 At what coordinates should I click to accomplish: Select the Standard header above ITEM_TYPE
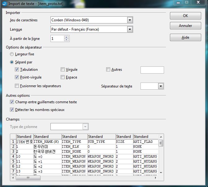coord(75,137)
